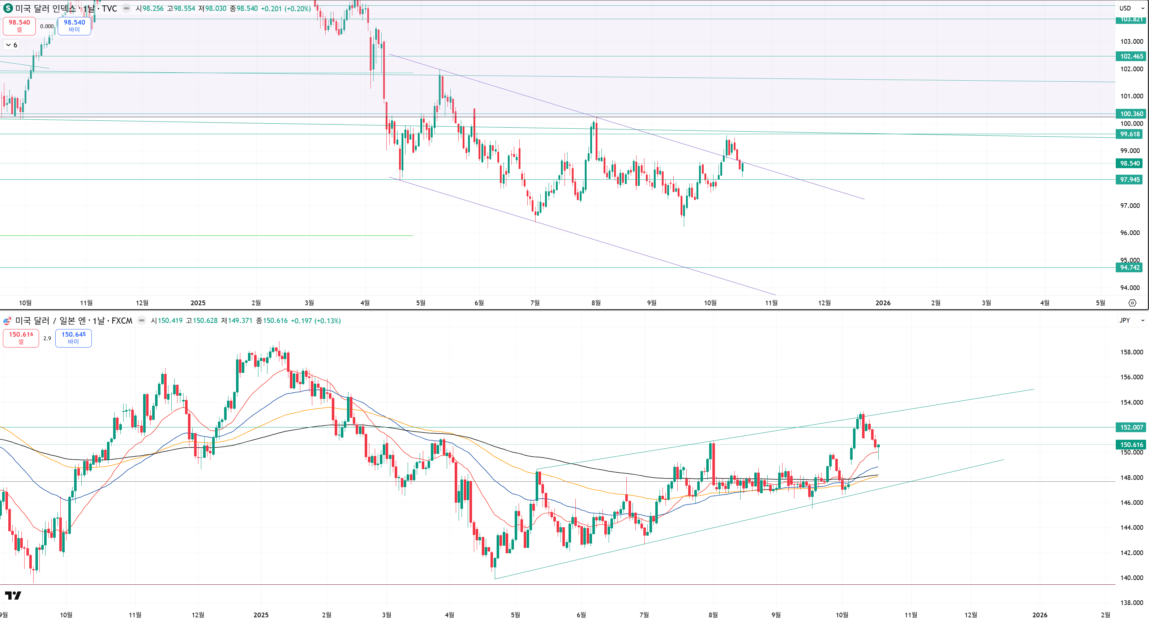Open the USD currency dropdown
This screenshot has height=622, width=1149.
pyautogui.click(x=1131, y=8)
